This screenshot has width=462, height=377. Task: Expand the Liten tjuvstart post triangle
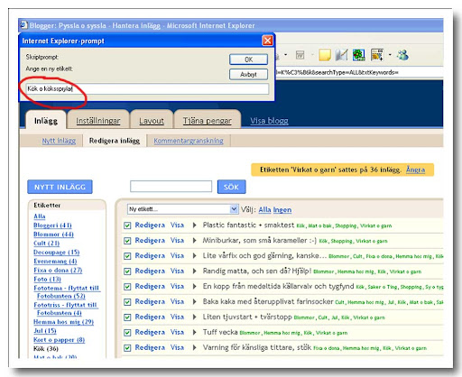(194, 317)
